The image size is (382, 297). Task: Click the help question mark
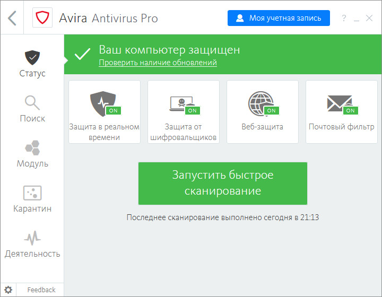point(344,19)
